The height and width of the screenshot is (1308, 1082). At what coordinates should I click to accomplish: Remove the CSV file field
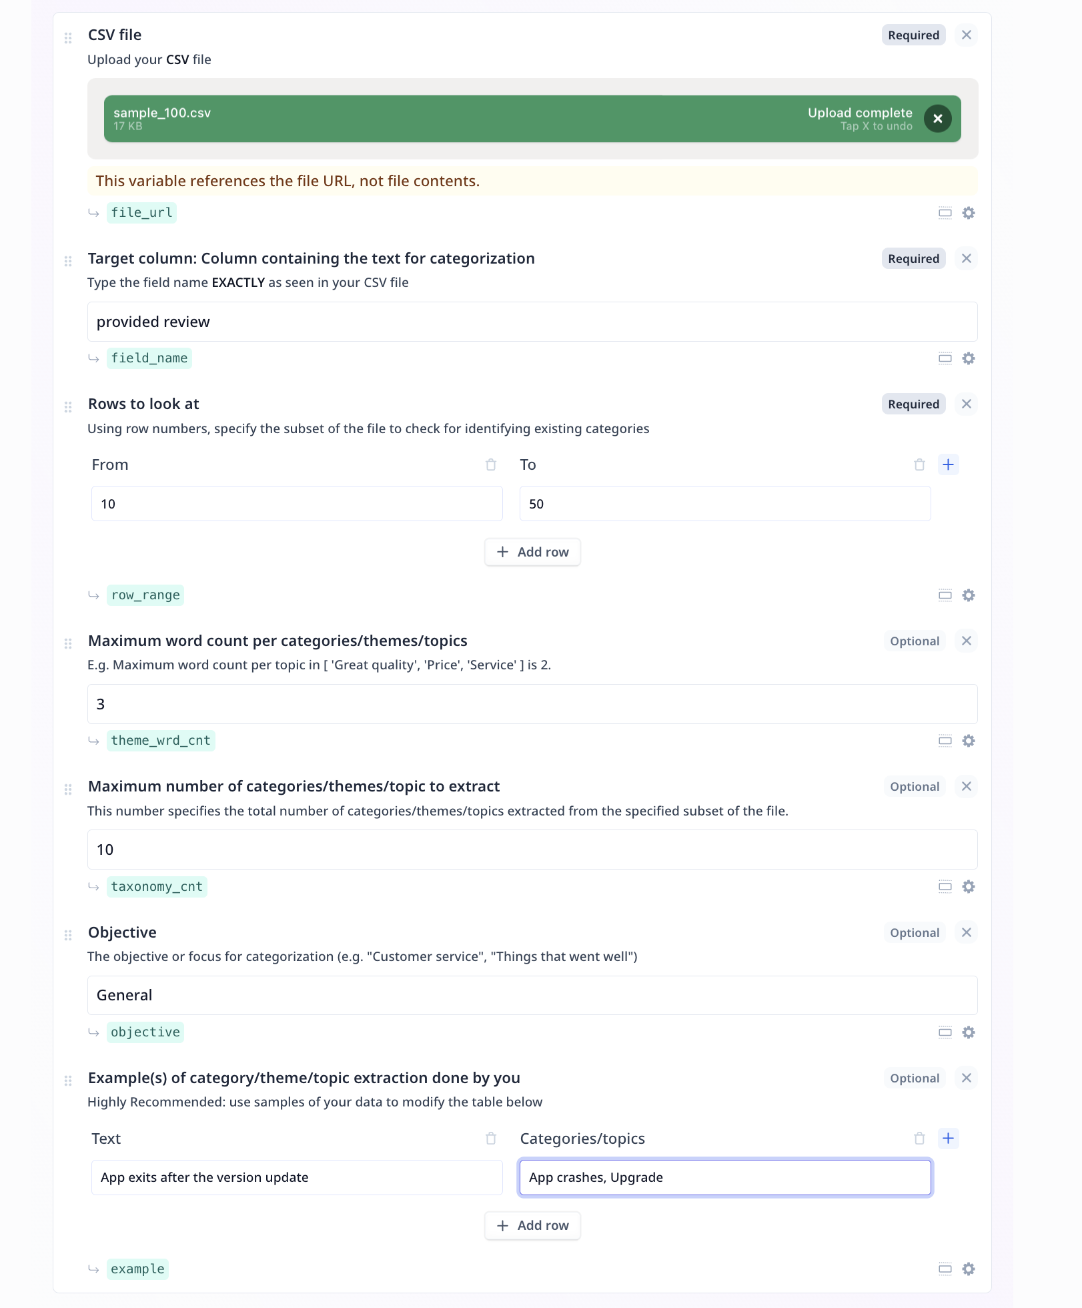pyautogui.click(x=966, y=35)
